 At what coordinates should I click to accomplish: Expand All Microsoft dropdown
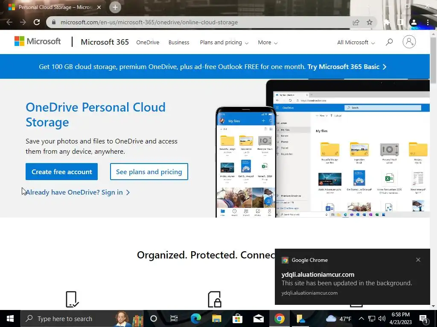[356, 43]
